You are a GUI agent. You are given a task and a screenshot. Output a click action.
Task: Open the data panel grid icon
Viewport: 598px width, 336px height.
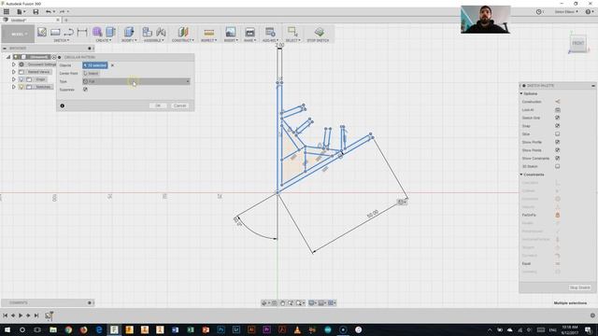tap(7, 12)
